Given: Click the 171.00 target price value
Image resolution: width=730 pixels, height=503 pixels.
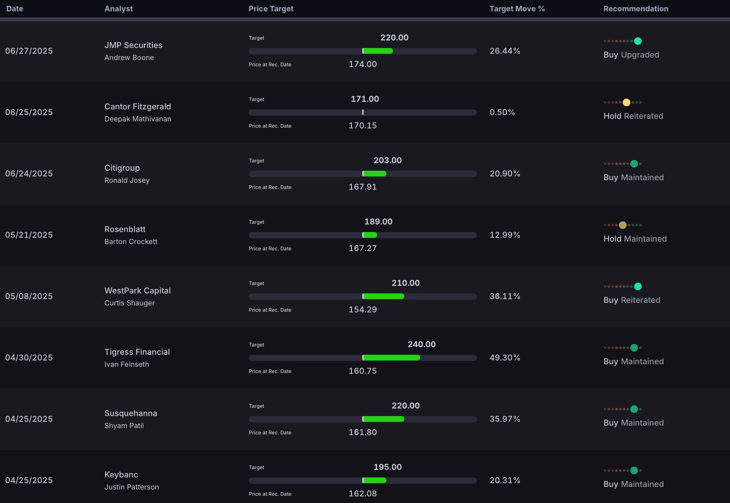Looking at the screenshot, I should point(365,99).
